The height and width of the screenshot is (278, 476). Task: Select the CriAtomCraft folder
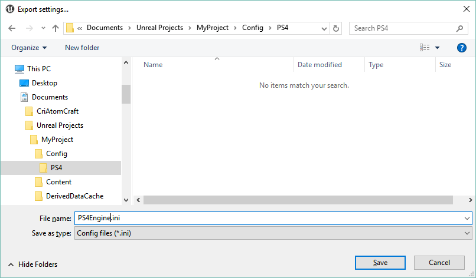[x=58, y=111]
